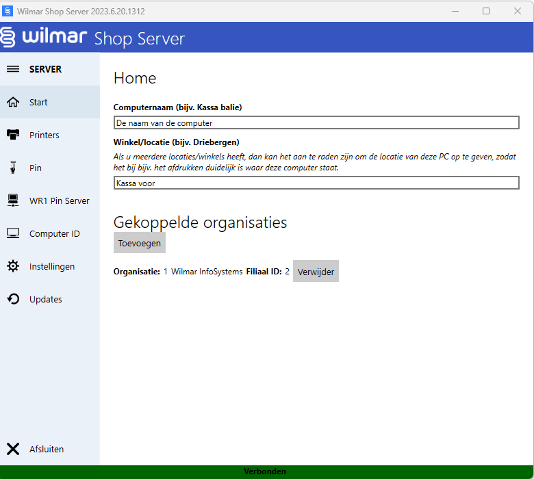Image resolution: width=534 pixels, height=479 pixels.
Task: Focus the Computernaam text field
Action: [x=316, y=123]
